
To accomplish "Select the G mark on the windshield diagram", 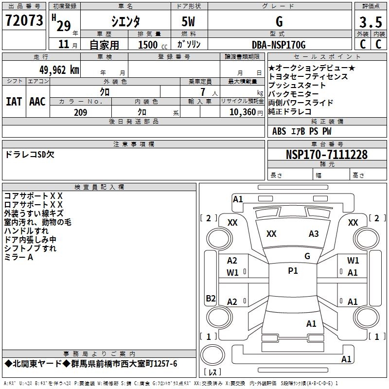I will 307,256.
